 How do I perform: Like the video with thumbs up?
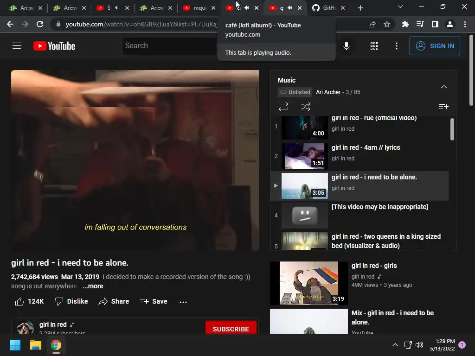click(29, 301)
